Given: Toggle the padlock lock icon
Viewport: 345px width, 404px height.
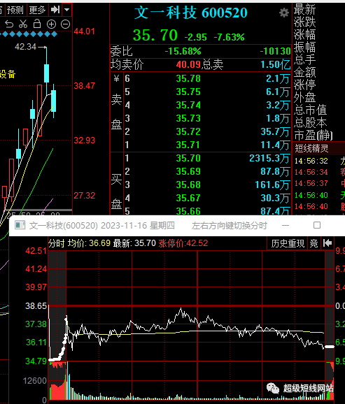Looking at the screenshot, I should point(37,24).
